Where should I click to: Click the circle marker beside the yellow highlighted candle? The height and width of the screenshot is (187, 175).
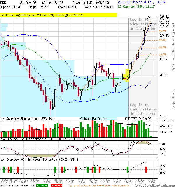pos(130,78)
